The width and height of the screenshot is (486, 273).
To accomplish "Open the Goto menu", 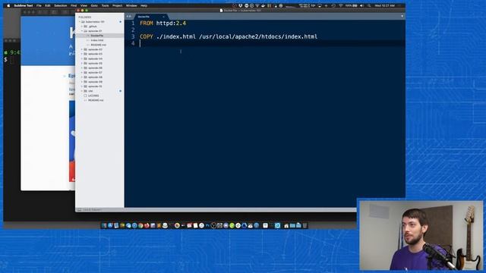I will pyautogui.click(x=94, y=5).
